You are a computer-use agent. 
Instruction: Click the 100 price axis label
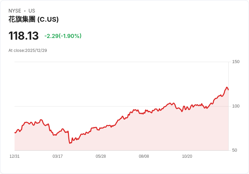[x=236, y=106]
